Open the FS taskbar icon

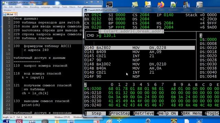tap(19, 121)
